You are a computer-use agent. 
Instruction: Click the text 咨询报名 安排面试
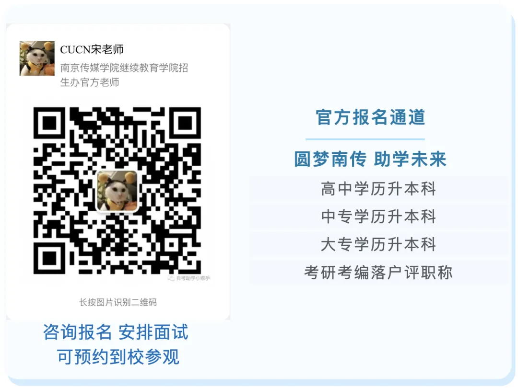pos(116,332)
